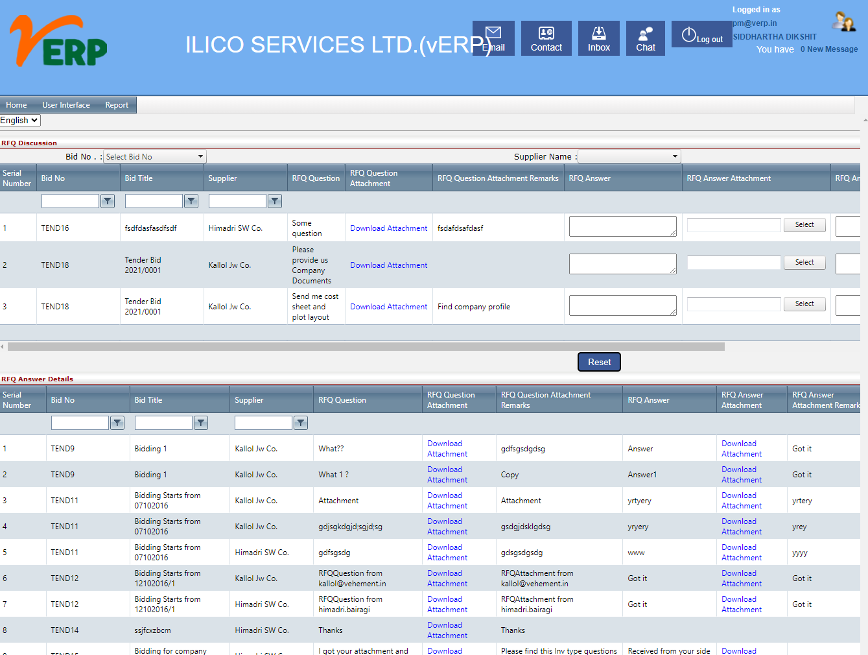The height and width of the screenshot is (655, 868).
Task: Click RFQ Answer textbox for 'Send me cost' row
Action: (623, 305)
